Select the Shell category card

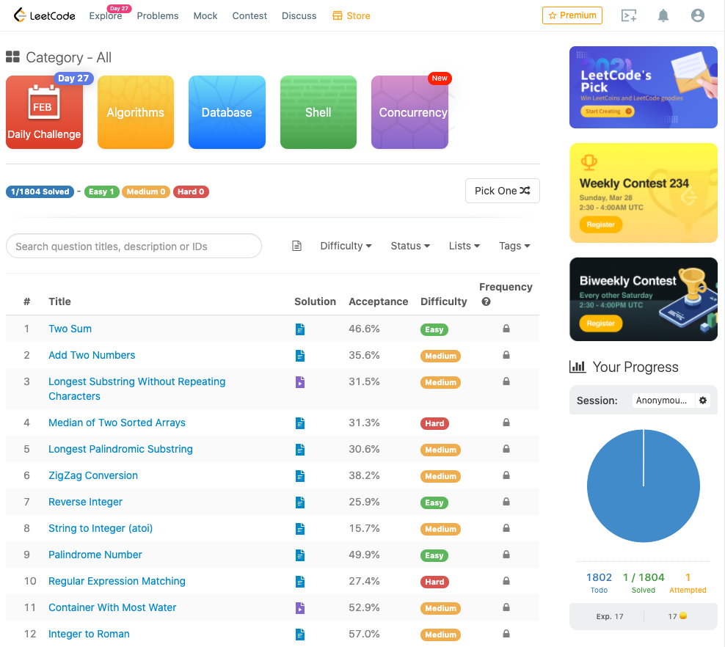pyautogui.click(x=318, y=112)
